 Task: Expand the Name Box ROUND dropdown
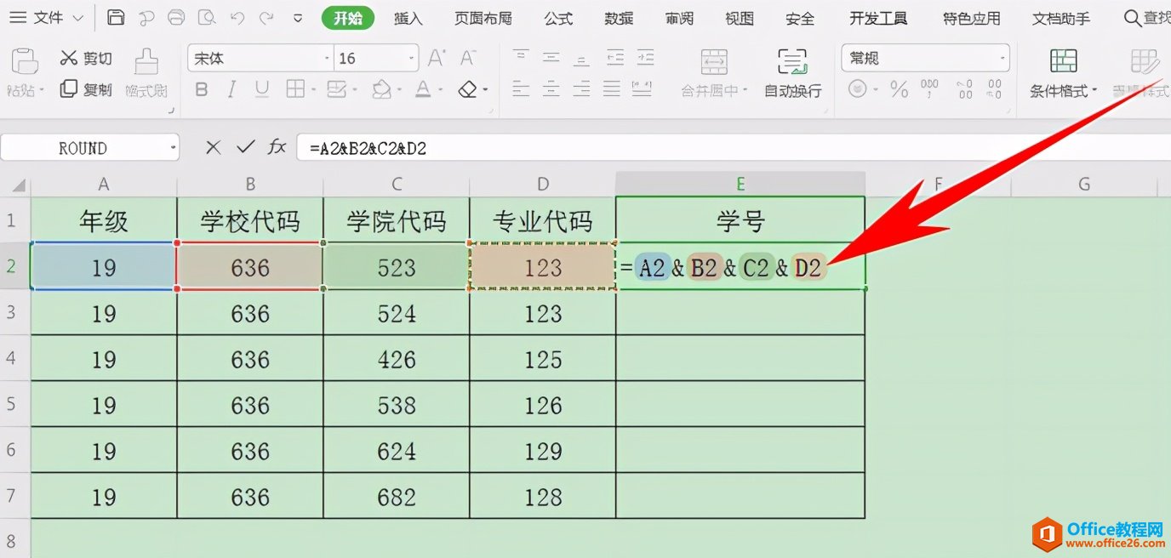tap(174, 148)
